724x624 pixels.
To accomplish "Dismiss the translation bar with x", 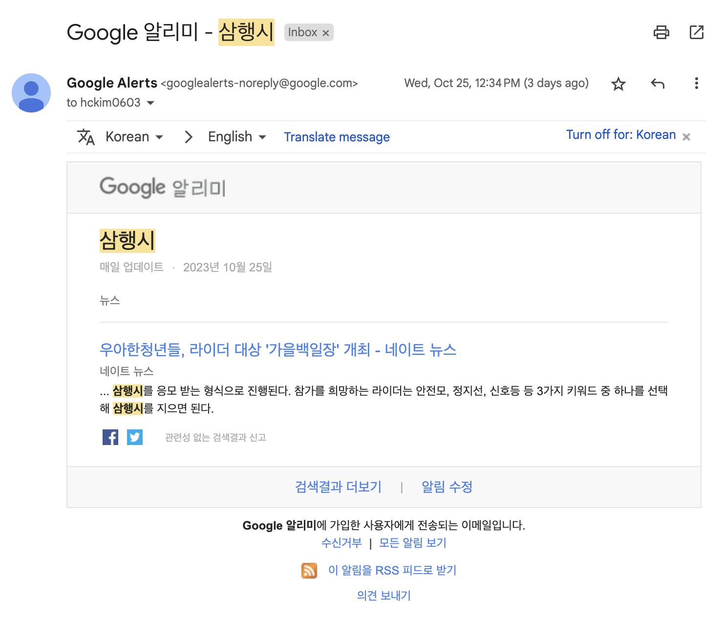I will [x=686, y=137].
